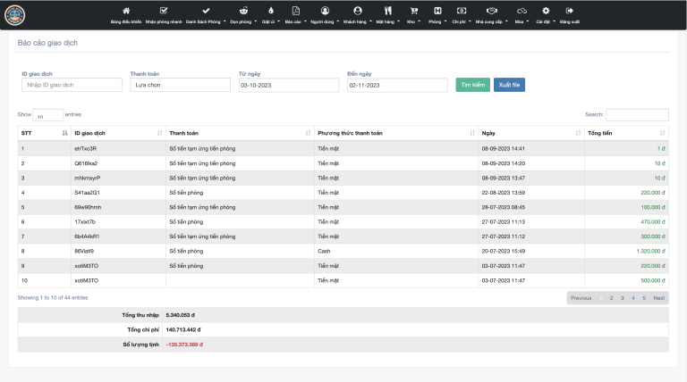Click the red Số lượng tịnh value
The image size is (687, 382).
pyautogui.click(x=184, y=345)
